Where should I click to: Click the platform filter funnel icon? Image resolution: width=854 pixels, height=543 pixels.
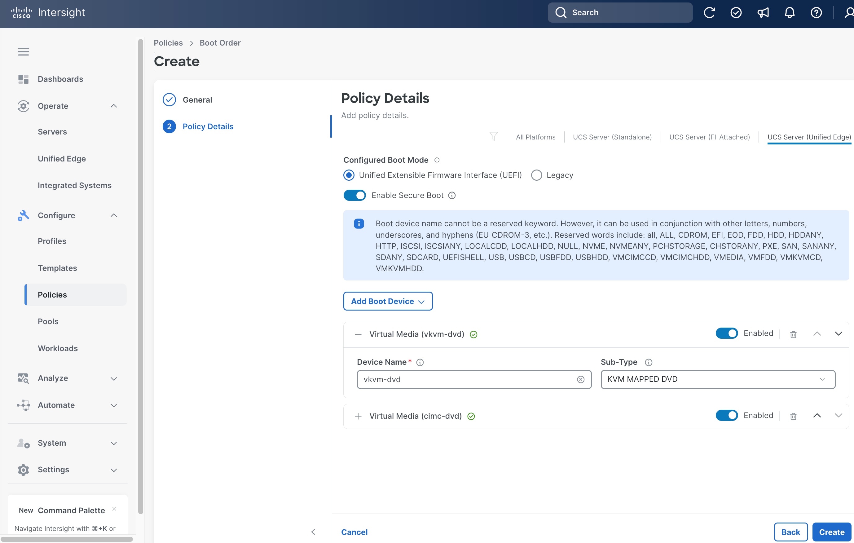493,136
